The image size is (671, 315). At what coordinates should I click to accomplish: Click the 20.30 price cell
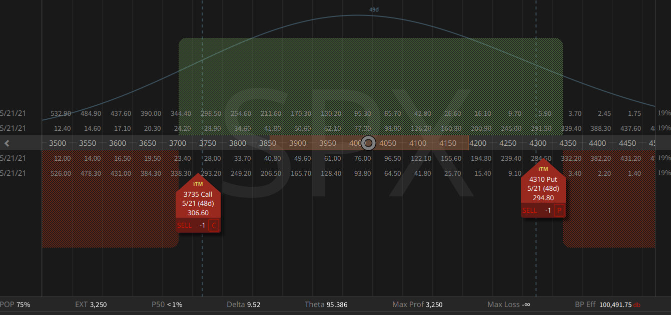tap(152, 128)
